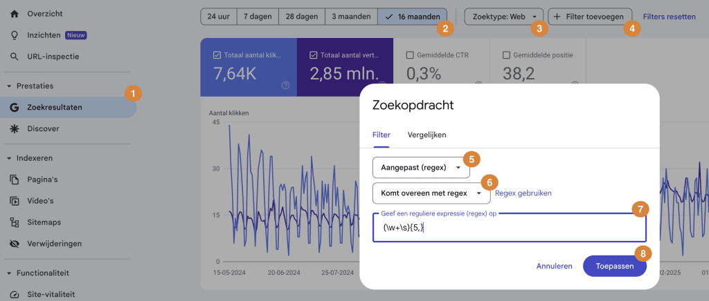The width and height of the screenshot is (709, 301).
Task: Click the Zoekopdracht dialog title
Action: [413, 106]
